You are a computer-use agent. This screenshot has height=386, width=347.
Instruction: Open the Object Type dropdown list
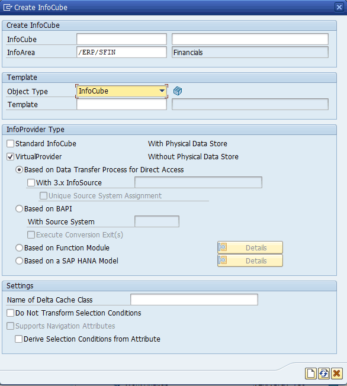[x=162, y=91]
